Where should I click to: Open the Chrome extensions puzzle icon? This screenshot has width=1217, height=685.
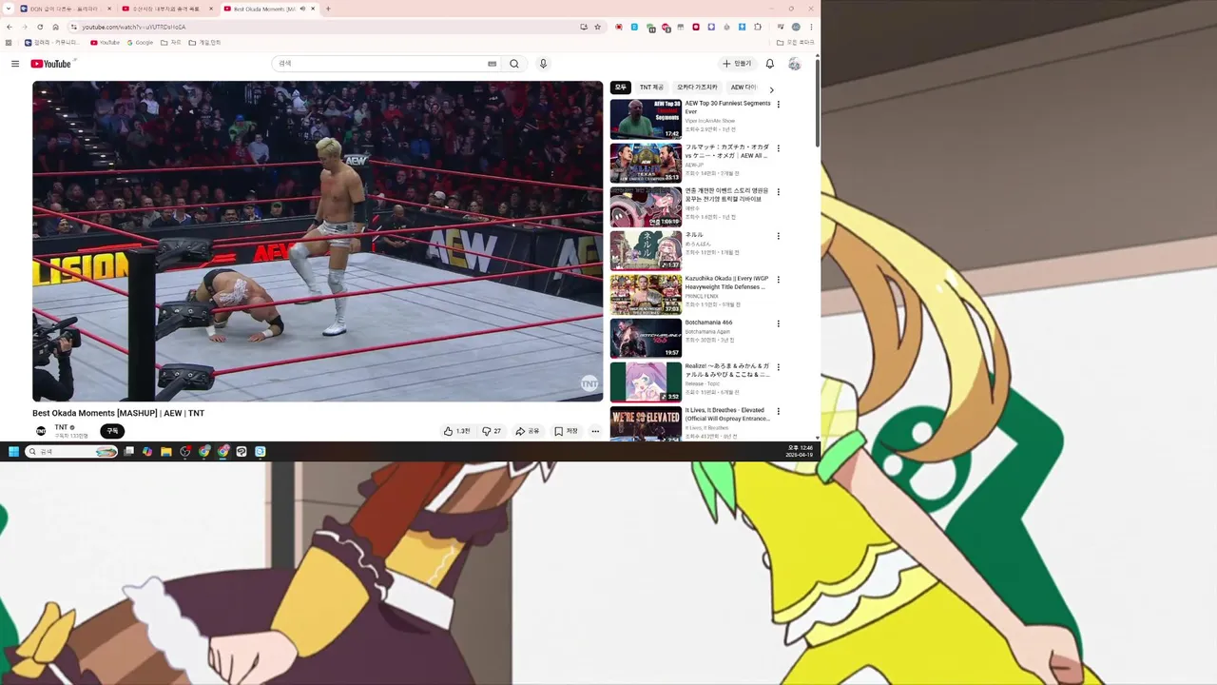click(x=758, y=27)
